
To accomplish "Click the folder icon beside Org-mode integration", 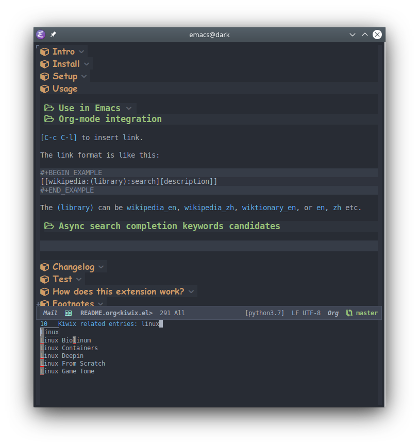I will click(x=49, y=119).
